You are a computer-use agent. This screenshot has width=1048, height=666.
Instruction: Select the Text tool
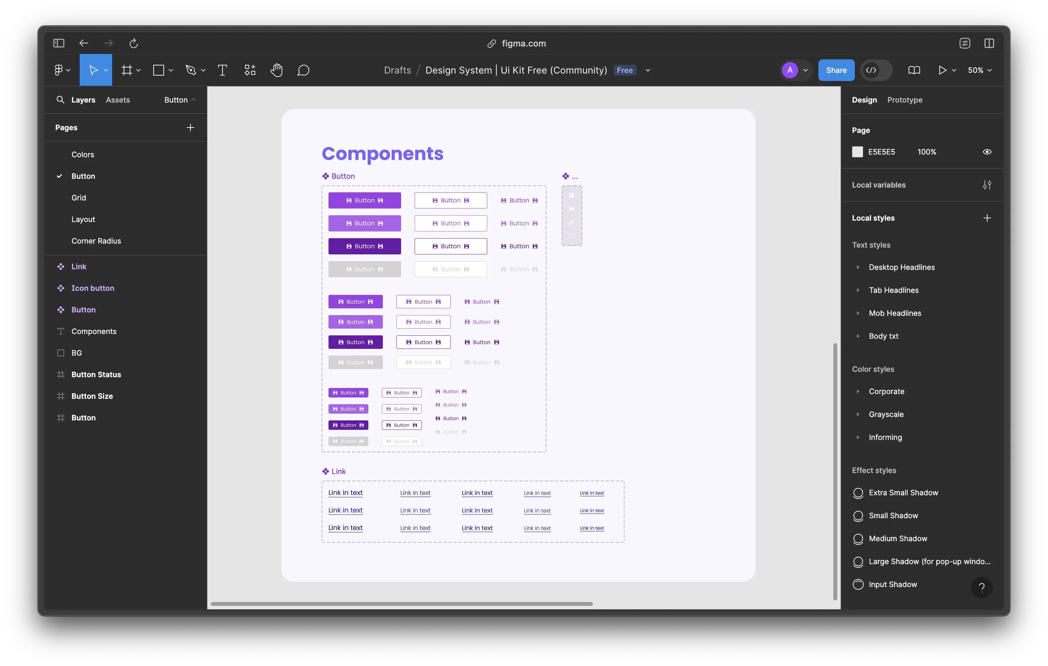point(222,70)
